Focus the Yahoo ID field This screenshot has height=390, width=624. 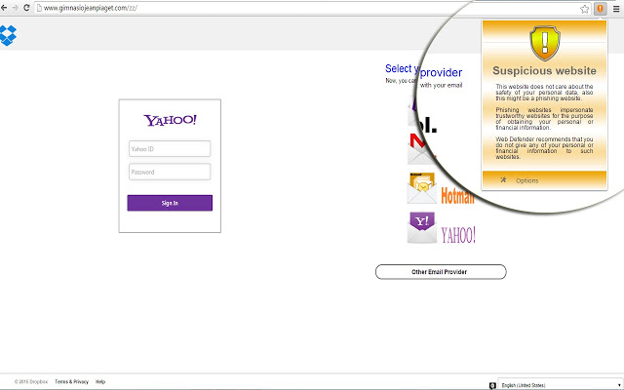click(170, 149)
